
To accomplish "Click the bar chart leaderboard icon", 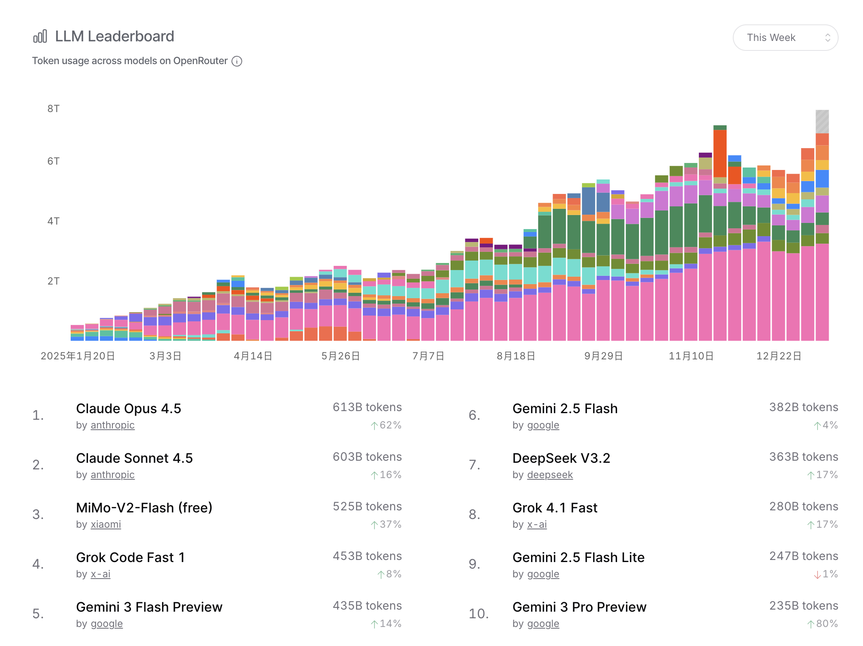I will (x=40, y=36).
